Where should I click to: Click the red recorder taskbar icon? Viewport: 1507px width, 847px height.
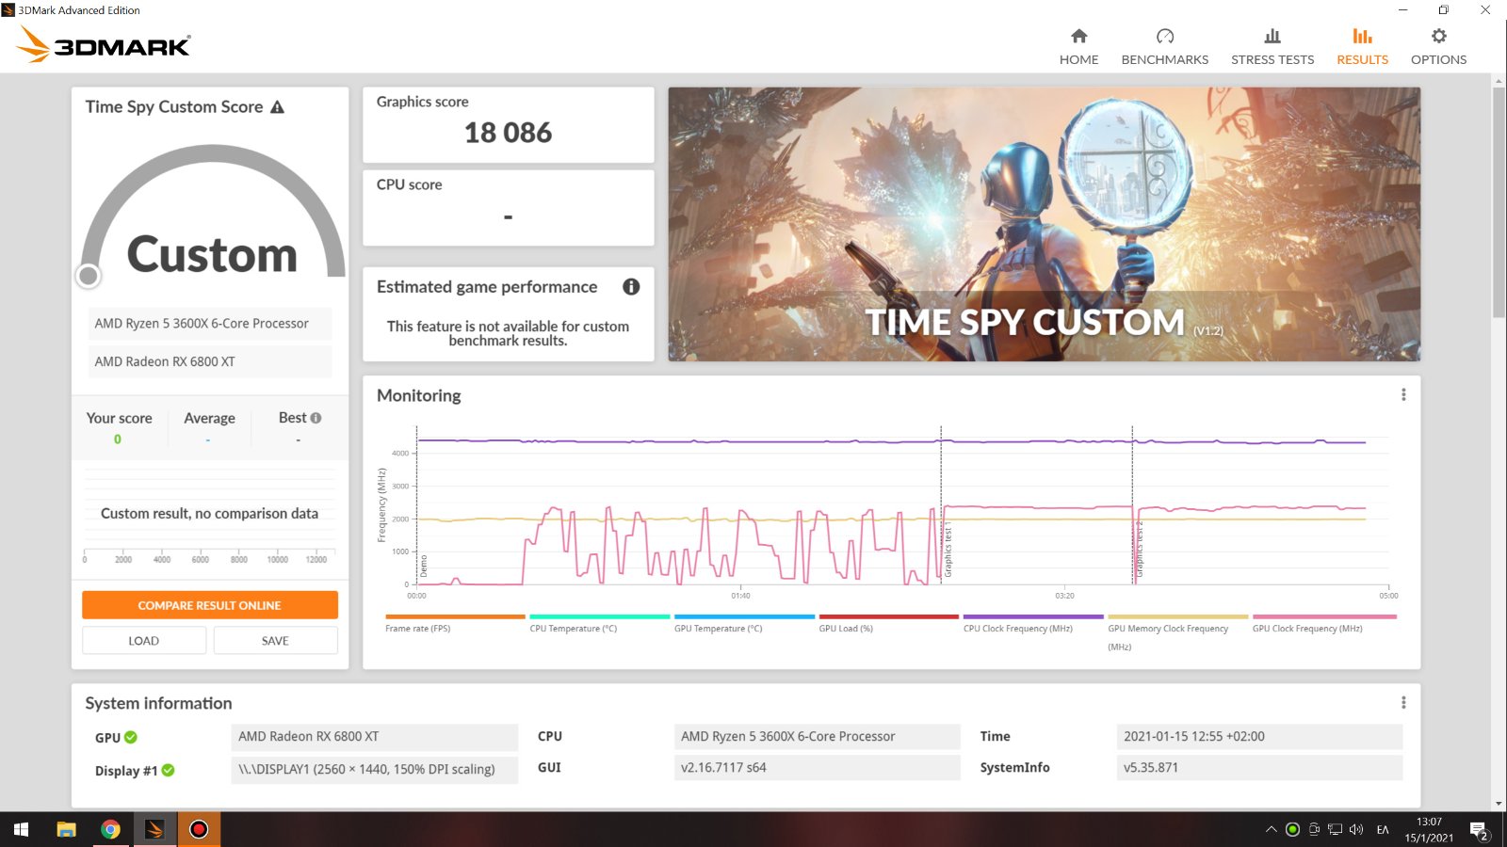199,829
